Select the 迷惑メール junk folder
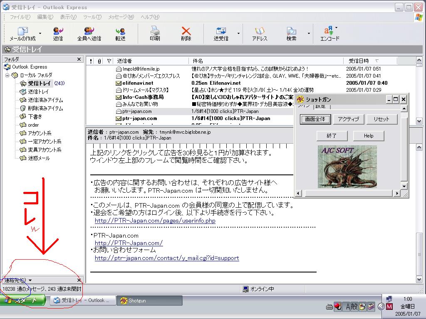 35,158
